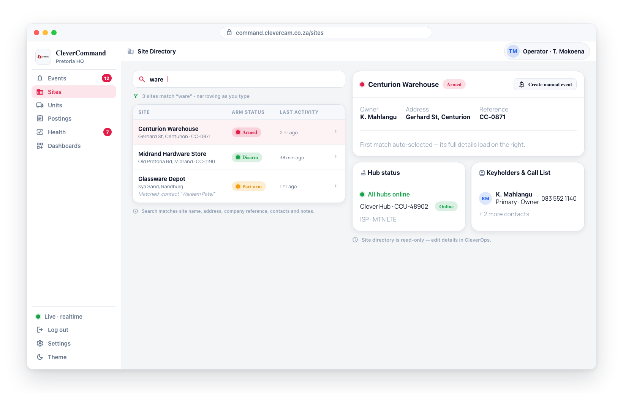Click the Disarm status pill
The height and width of the screenshot is (393, 623).
[247, 157]
